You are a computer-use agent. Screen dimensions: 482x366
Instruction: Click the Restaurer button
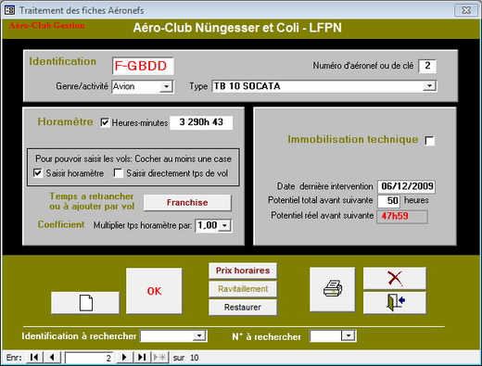[x=243, y=308]
